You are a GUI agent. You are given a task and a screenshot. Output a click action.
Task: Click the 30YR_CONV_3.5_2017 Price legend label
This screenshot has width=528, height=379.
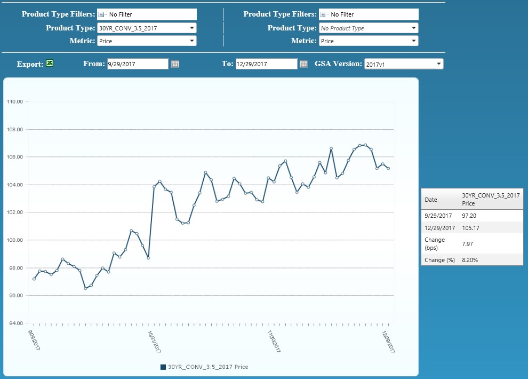pyautogui.click(x=208, y=367)
